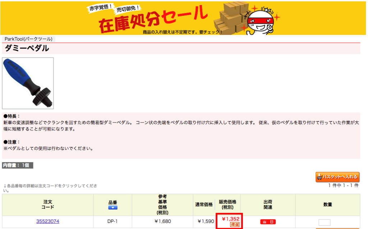368x229 pixels.
Task: Click the 内容量: 1個 label
Action: click(x=18, y=165)
